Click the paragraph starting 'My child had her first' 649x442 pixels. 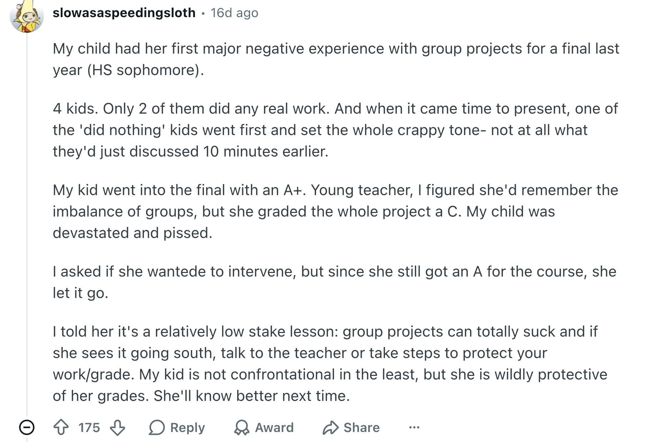click(336, 59)
